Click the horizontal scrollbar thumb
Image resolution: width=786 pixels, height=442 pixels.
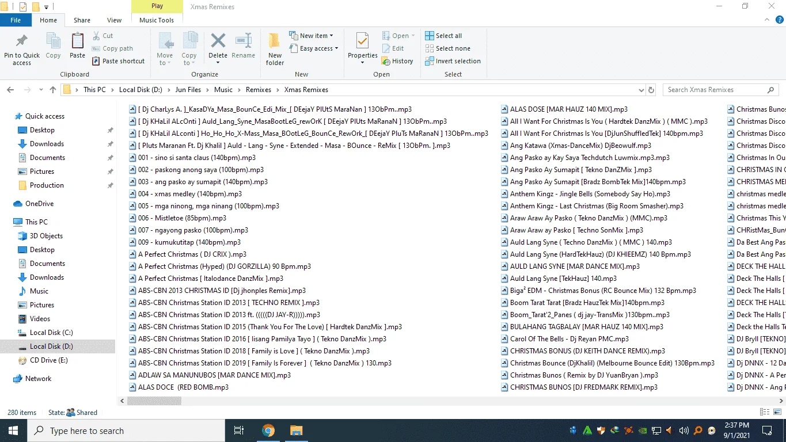154,401
